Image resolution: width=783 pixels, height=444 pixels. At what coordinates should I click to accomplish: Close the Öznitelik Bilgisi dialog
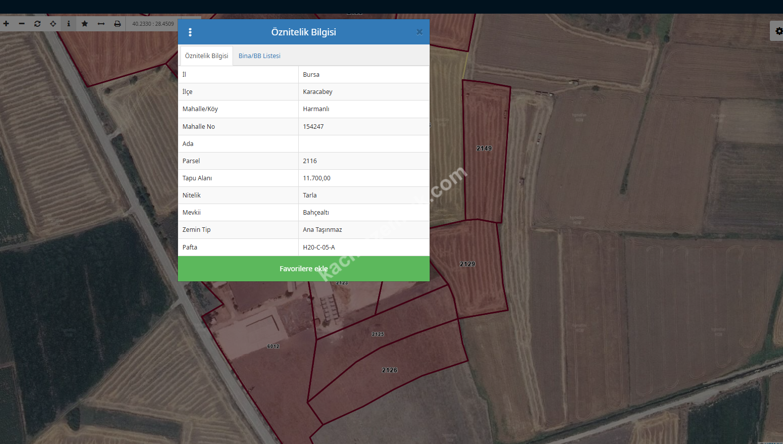click(x=419, y=32)
